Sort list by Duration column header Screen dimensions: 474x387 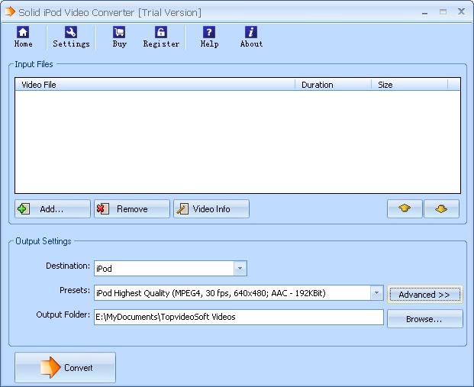tap(333, 85)
